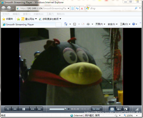The width and height of the screenshot is (143, 118).
Task: Expand the Home button dropdown arrow
Action: pos(70,24)
